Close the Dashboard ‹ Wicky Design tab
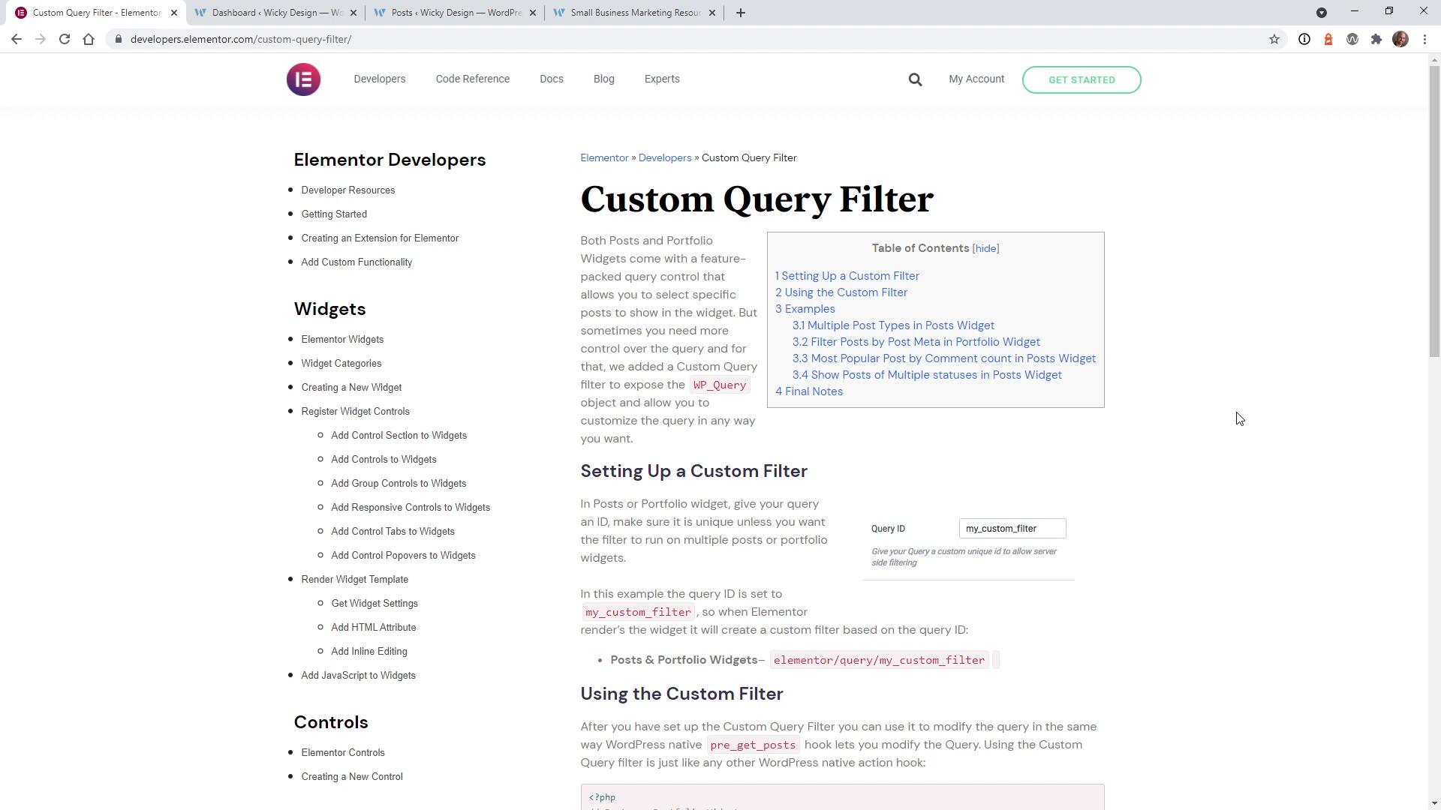 click(x=353, y=13)
